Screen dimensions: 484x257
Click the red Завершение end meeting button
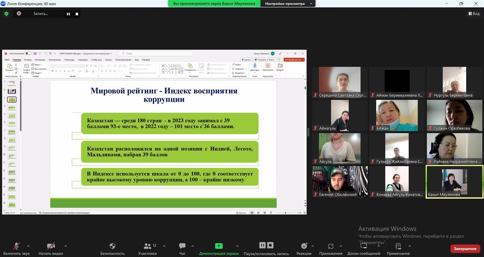(466, 249)
